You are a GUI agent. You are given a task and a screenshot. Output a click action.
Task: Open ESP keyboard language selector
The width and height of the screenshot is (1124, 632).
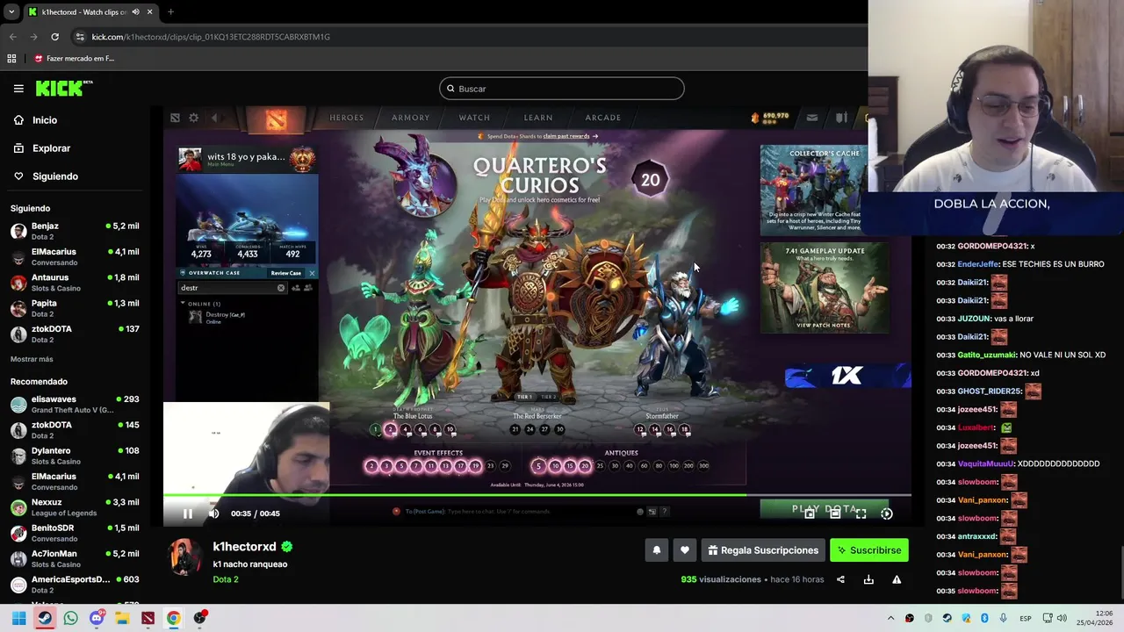coord(1026,618)
